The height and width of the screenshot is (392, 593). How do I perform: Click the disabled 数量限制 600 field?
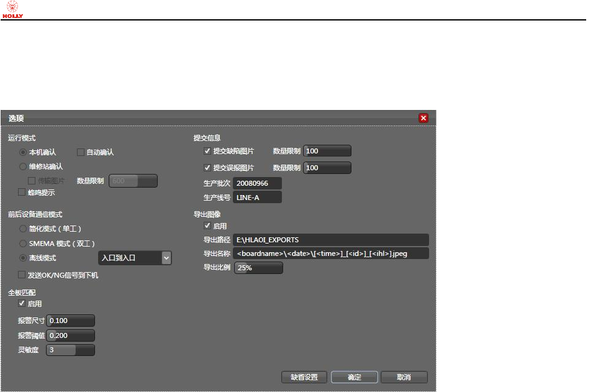(x=133, y=181)
